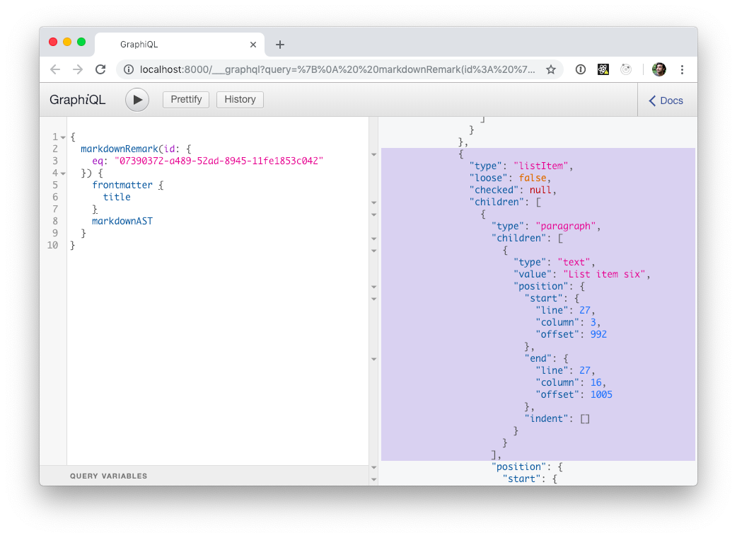
Task: Open the History panel
Action: [240, 99]
